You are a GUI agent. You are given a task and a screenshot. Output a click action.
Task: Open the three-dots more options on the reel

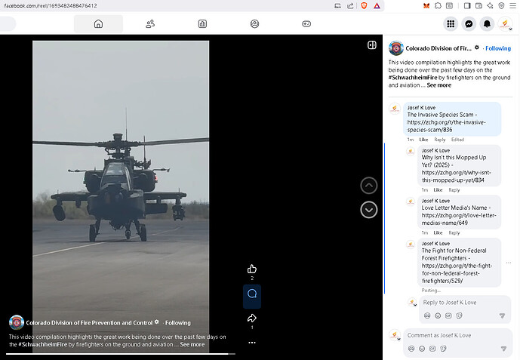[x=252, y=342]
